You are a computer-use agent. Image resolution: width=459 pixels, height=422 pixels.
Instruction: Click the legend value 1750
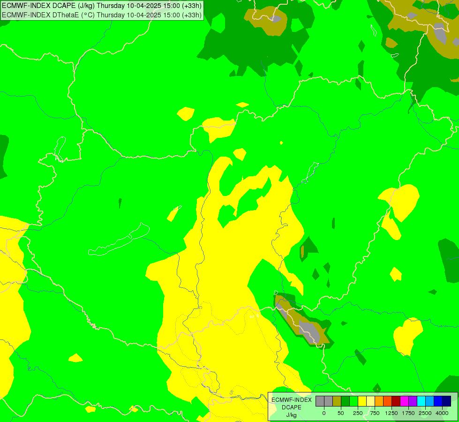(408, 413)
